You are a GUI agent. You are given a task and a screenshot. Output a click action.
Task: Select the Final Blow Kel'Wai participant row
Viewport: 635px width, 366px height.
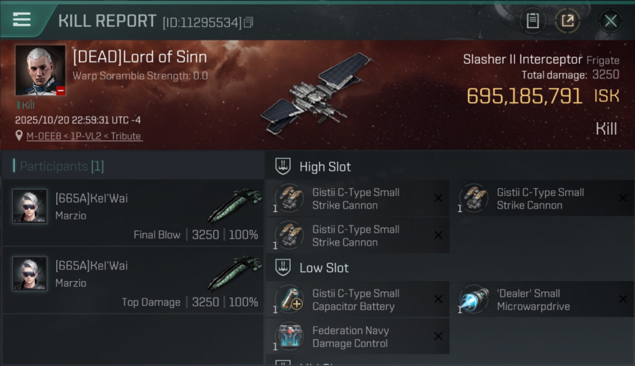click(133, 212)
